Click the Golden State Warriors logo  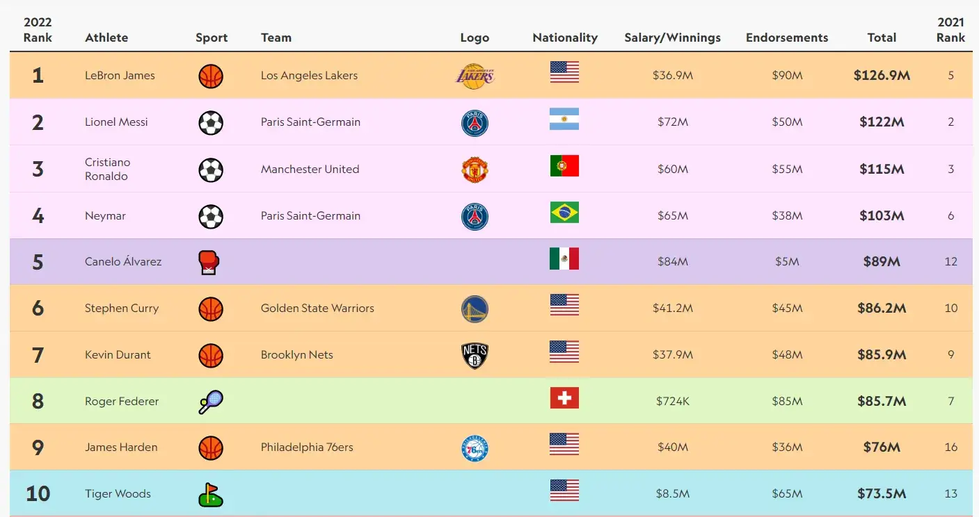point(475,309)
